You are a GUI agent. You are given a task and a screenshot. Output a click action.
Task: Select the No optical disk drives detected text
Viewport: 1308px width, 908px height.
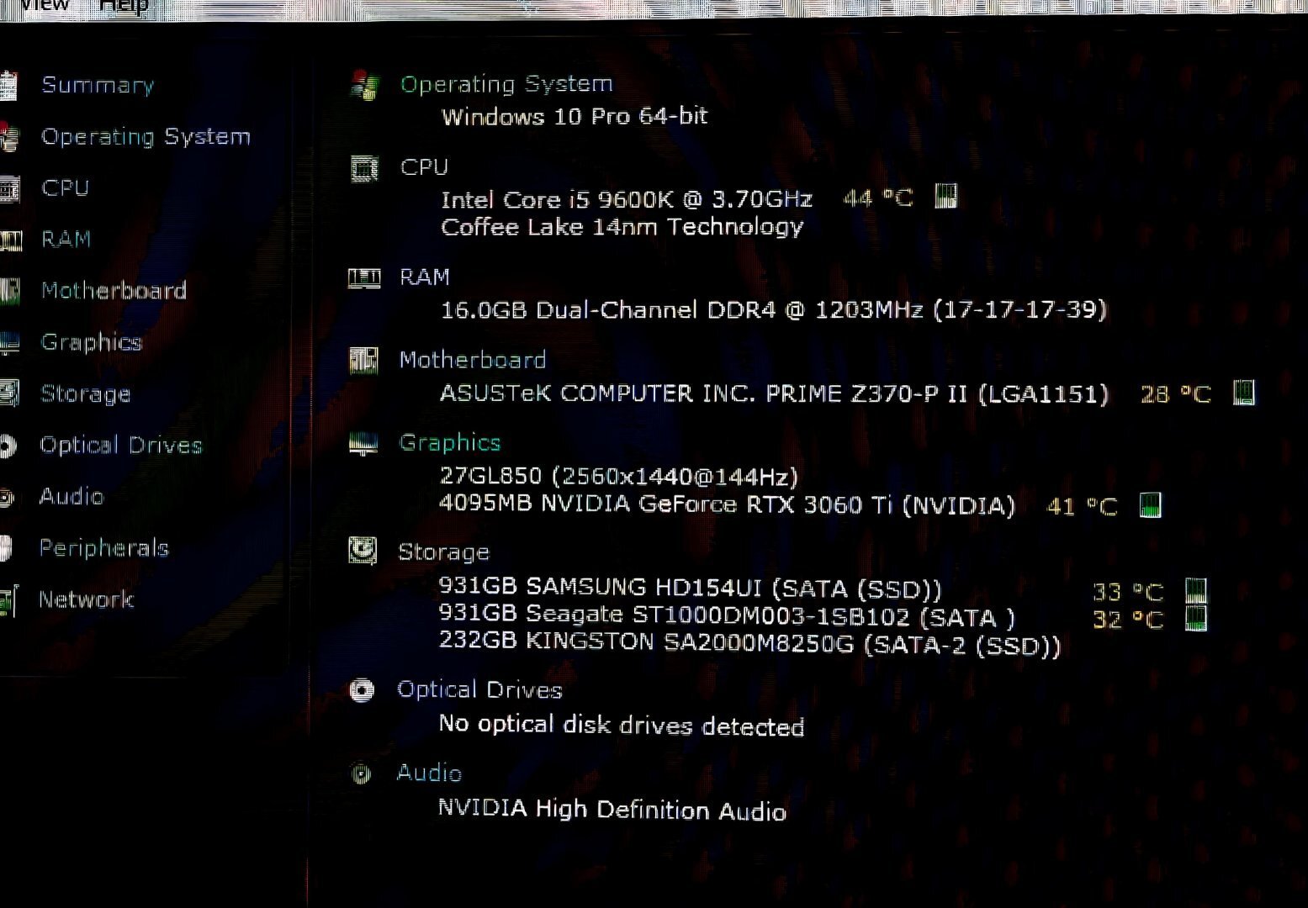[622, 725]
